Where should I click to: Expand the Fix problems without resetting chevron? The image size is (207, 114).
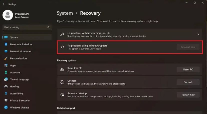coord(198,34)
